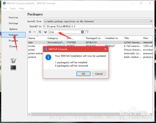156x123 pixels.
Task: Click the horizontal scrollbar right arrow
Action: (151, 114)
